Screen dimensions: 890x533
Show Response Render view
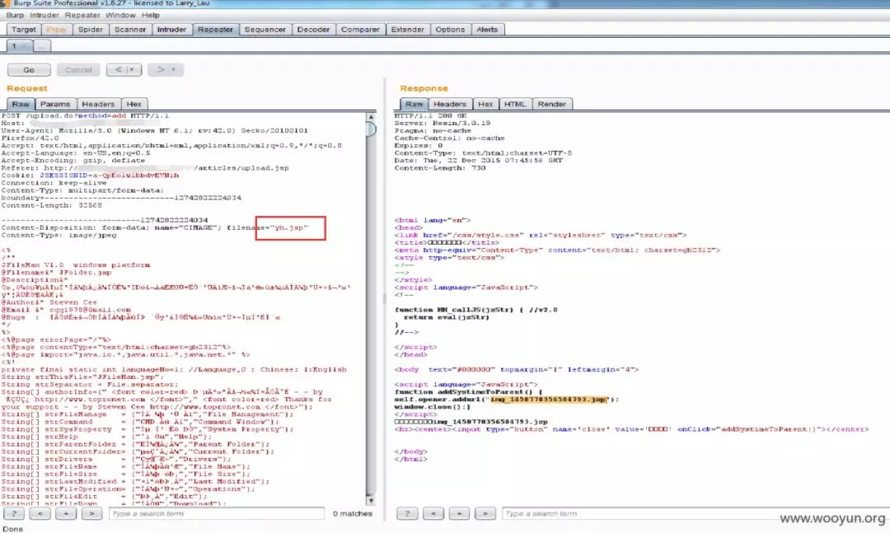coord(551,104)
